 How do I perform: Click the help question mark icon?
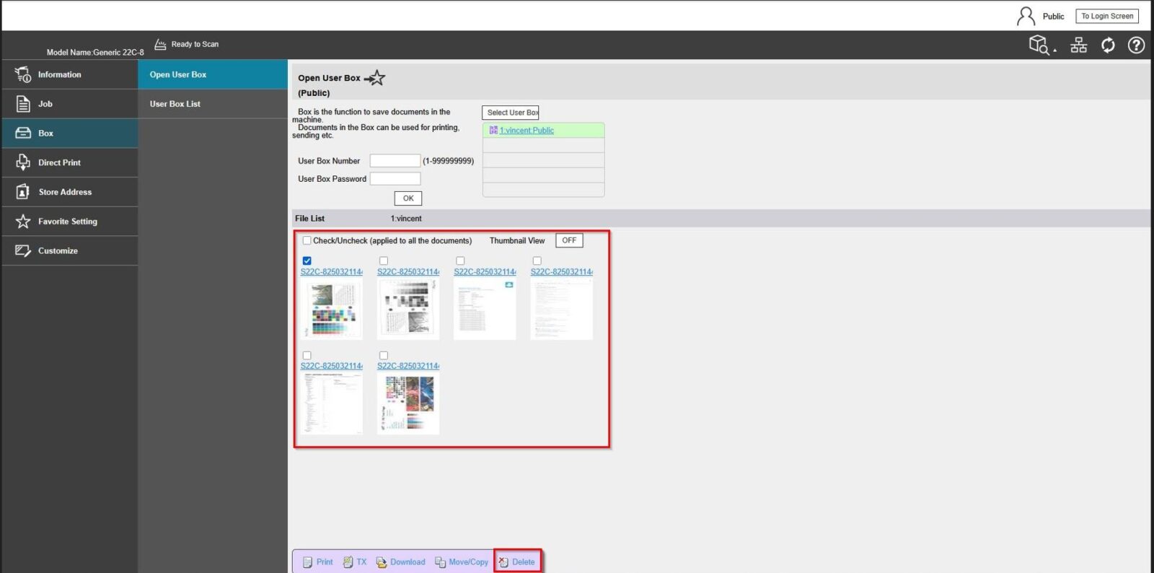click(x=1136, y=45)
